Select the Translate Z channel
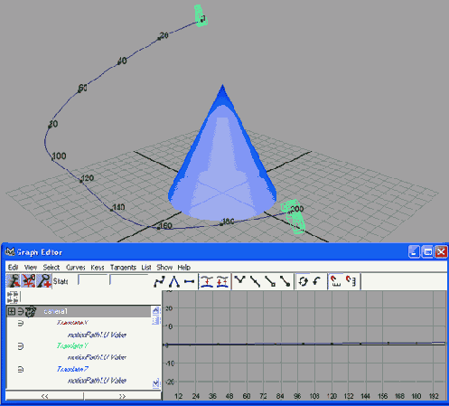 [x=72, y=369]
